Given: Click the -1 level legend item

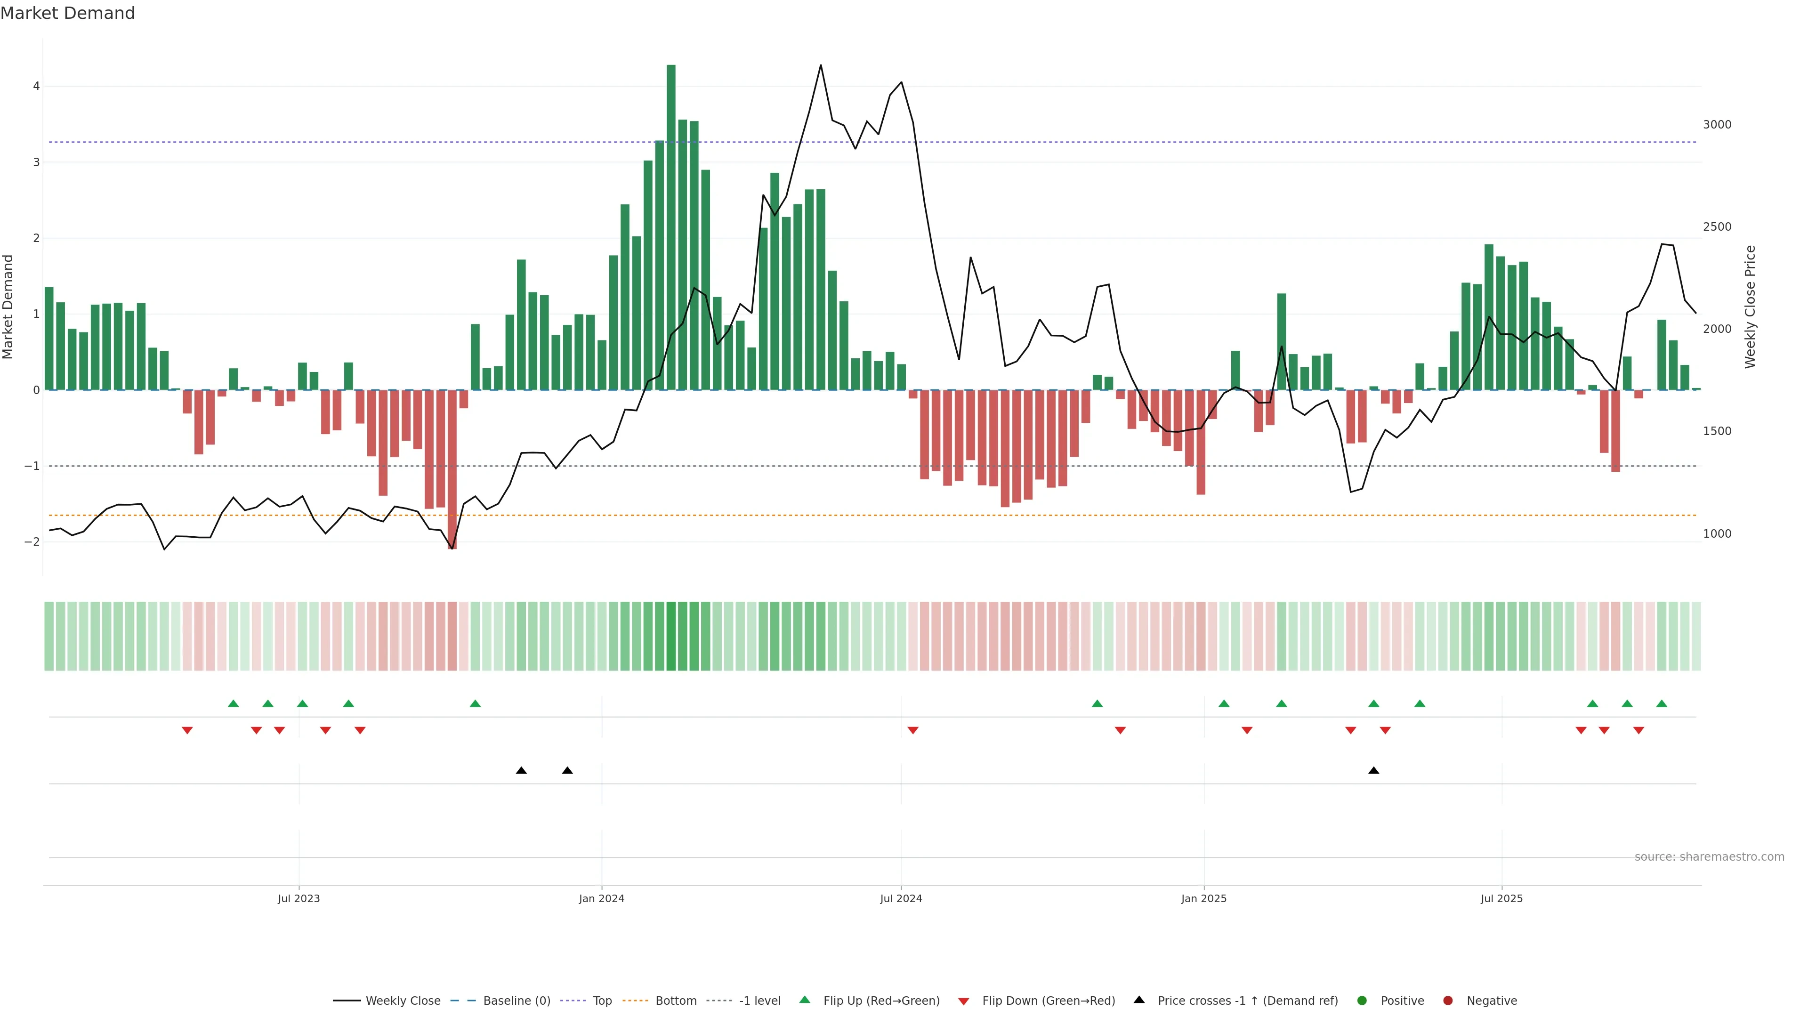Looking at the screenshot, I should (x=759, y=1001).
